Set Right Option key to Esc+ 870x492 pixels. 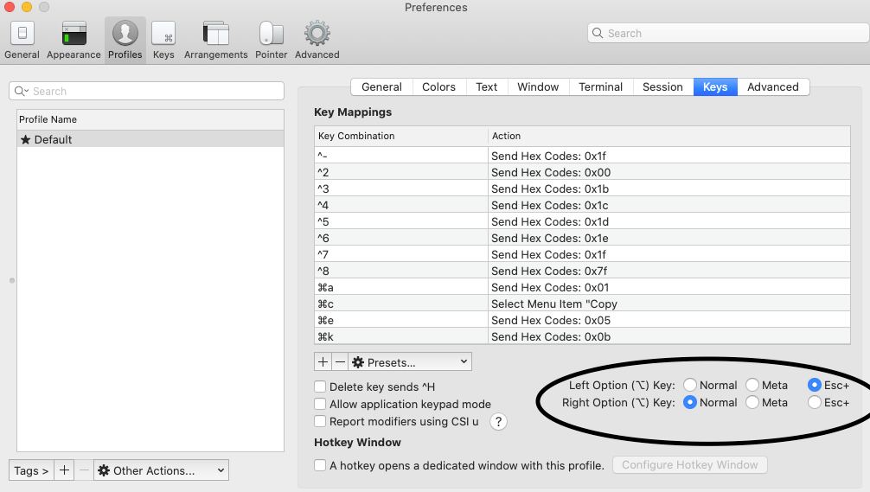click(814, 403)
